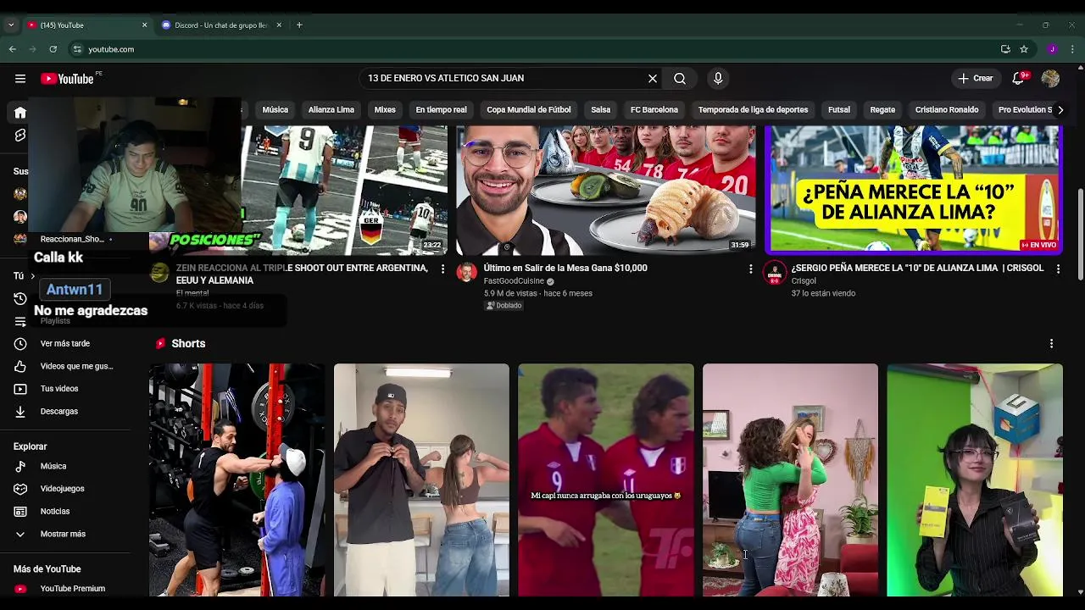The width and height of the screenshot is (1085, 610).
Task: Open the notifications bell
Action: [1019, 79]
